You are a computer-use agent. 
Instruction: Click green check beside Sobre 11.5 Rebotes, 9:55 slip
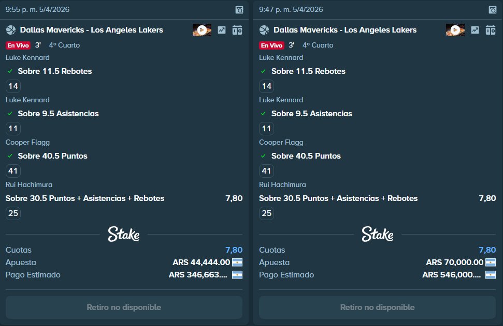pyautogui.click(x=10, y=71)
